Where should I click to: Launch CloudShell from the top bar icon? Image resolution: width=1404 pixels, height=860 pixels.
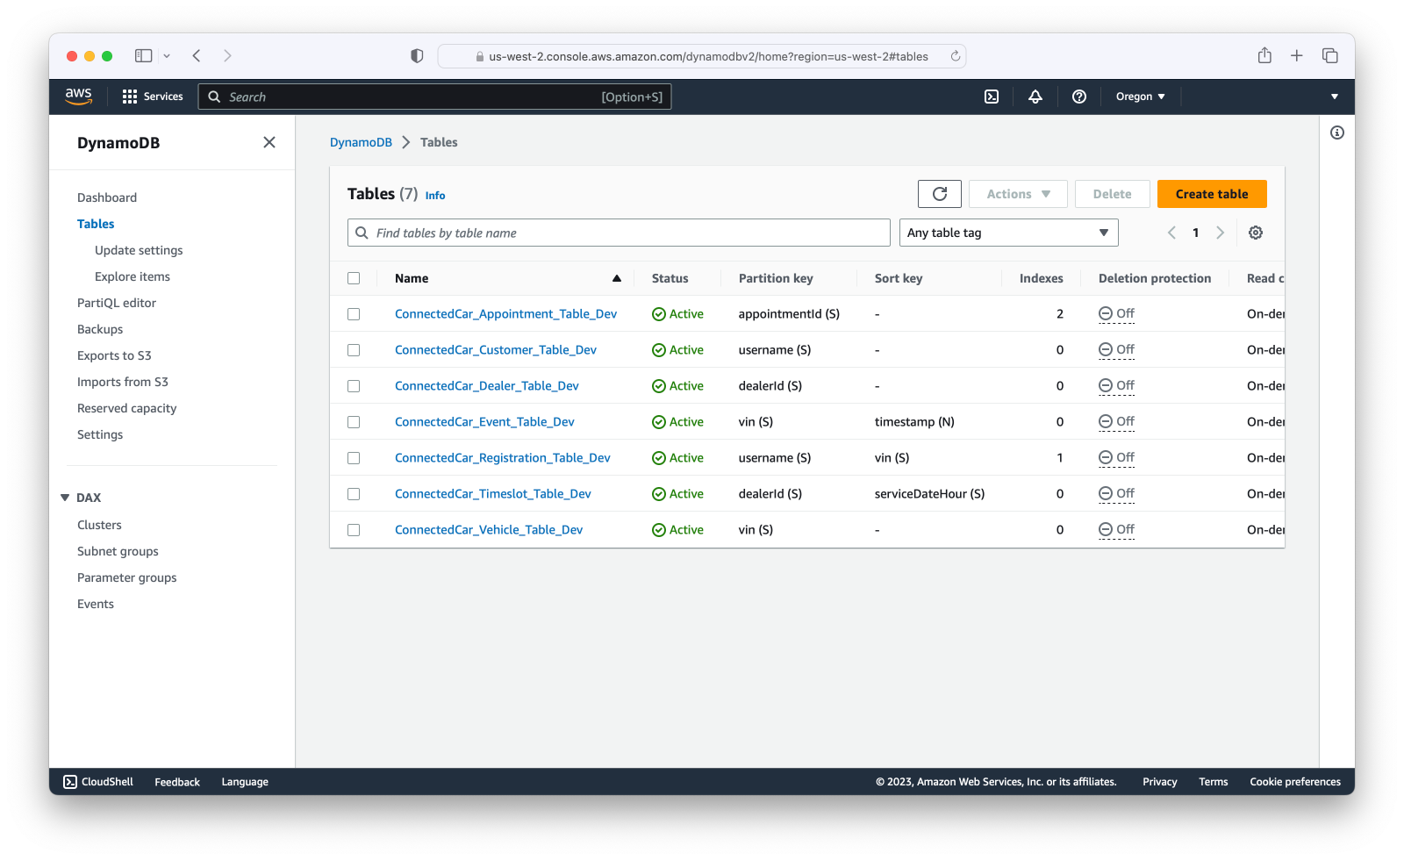(x=992, y=97)
